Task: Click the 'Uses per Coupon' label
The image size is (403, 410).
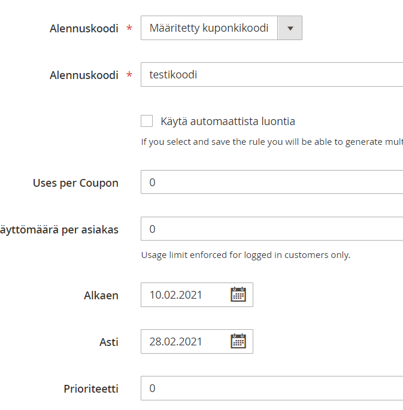Action: [x=75, y=183]
